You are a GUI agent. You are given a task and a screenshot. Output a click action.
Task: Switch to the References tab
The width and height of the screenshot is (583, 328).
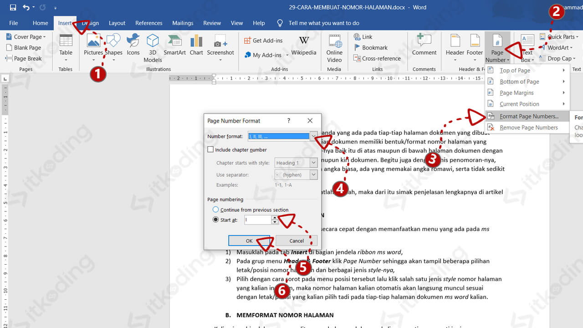coord(149,23)
